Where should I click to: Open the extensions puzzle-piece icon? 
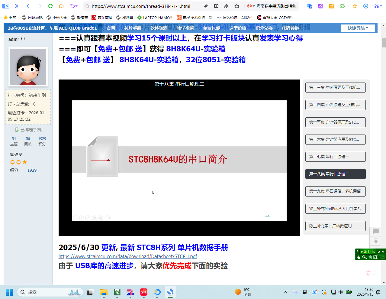tap(342, 6)
